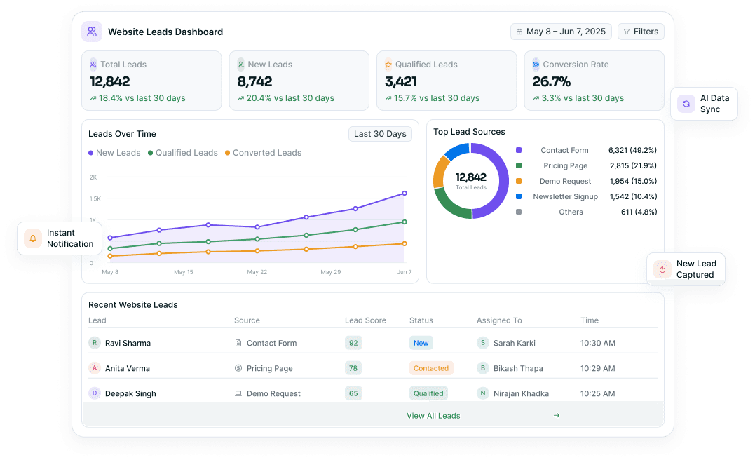Open the Last 30 Days range dropdown
Screen dimensions: 755x460
(380, 134)
